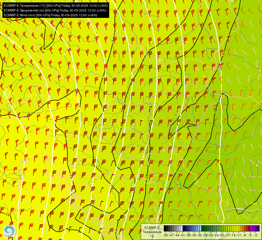Click the ECMWF-E Temperature 500 hPa title line
Image resolution: width=262 pixels, height=240 pixels.
[x=56, y=6]
